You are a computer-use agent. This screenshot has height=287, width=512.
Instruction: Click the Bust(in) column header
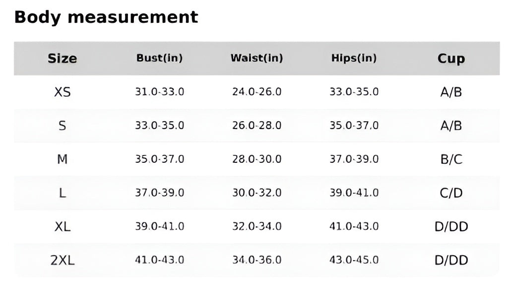click(160, 58)
